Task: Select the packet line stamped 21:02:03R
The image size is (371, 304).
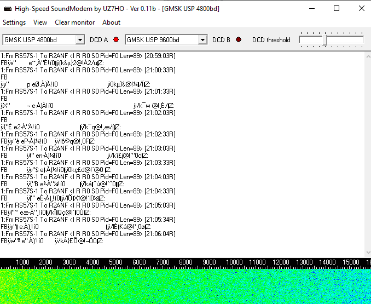Action: [x=88, y=113]
